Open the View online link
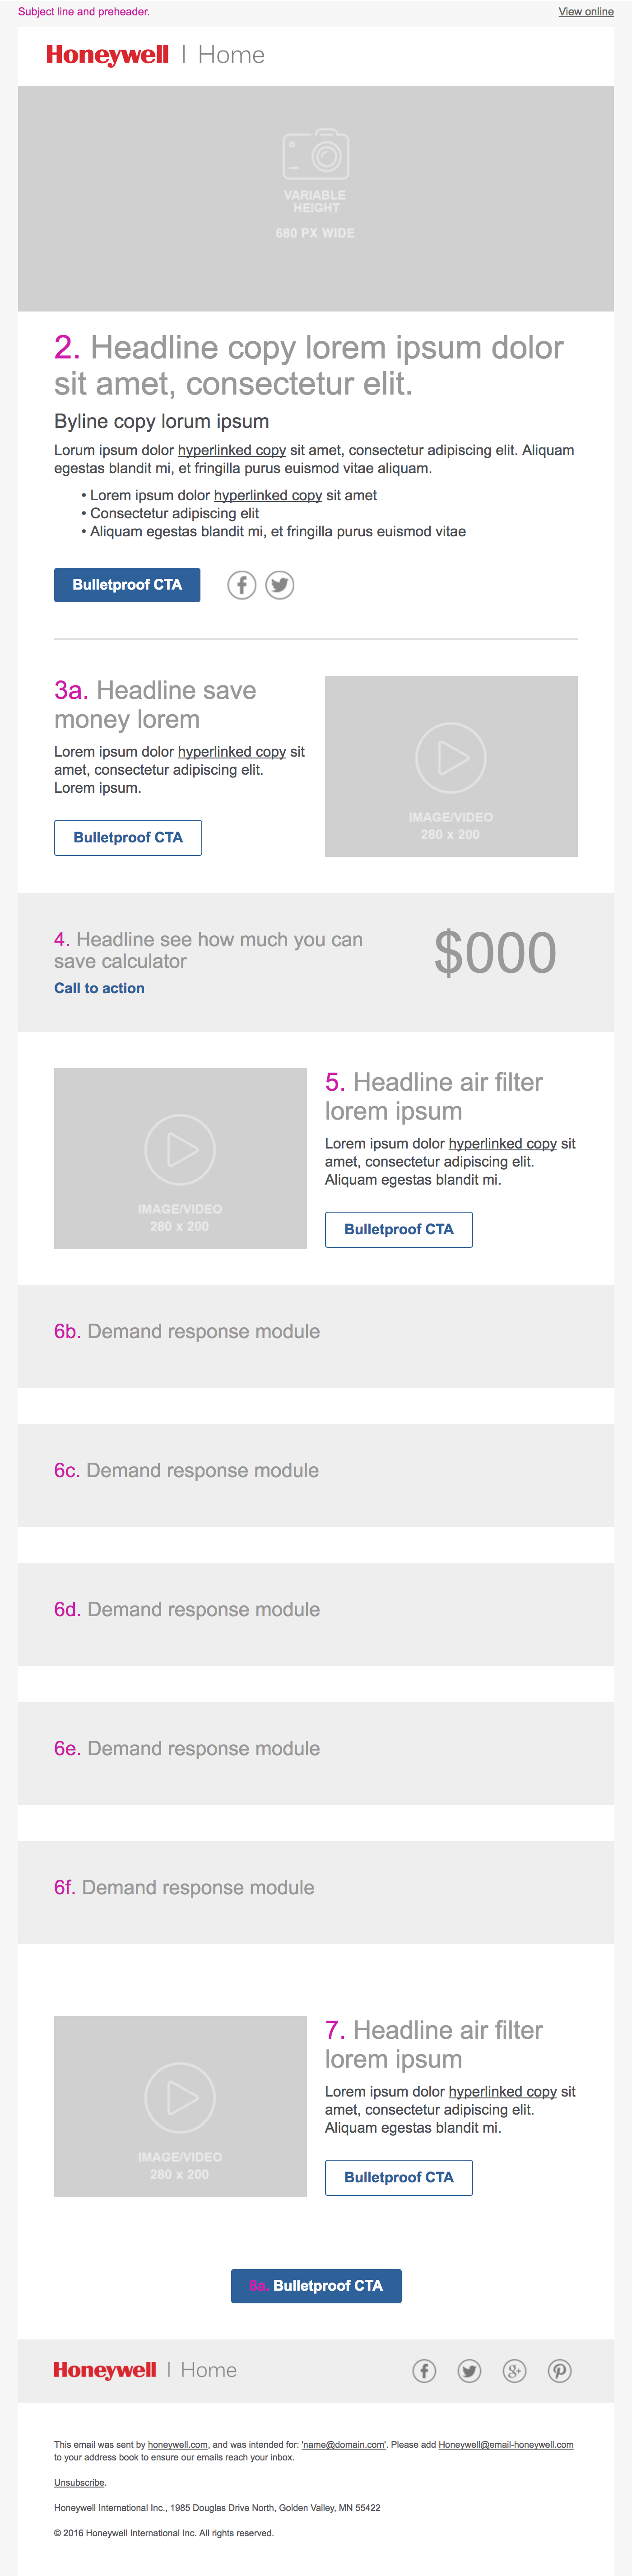 pos(586,12)
